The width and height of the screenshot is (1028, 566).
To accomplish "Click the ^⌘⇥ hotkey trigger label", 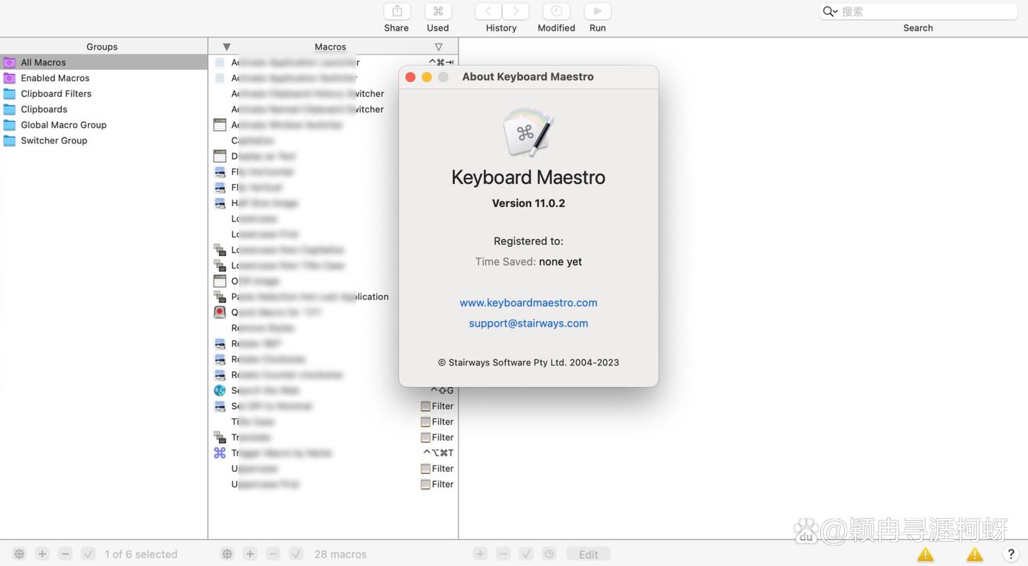I will pos(441,62).
